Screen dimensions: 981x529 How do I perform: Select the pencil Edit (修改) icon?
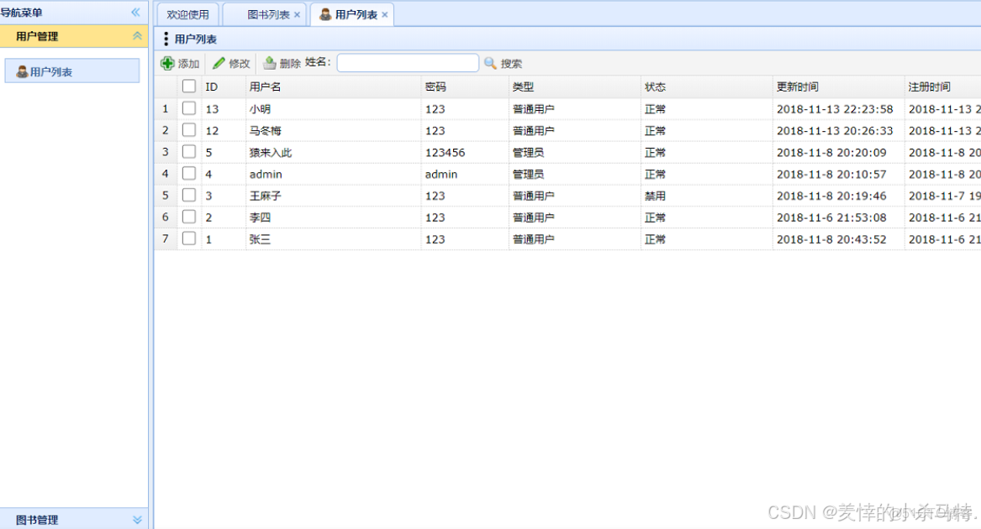(x=218, y=63)
